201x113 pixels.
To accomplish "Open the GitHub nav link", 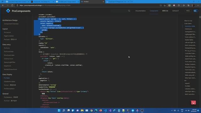I will [175, 11].
